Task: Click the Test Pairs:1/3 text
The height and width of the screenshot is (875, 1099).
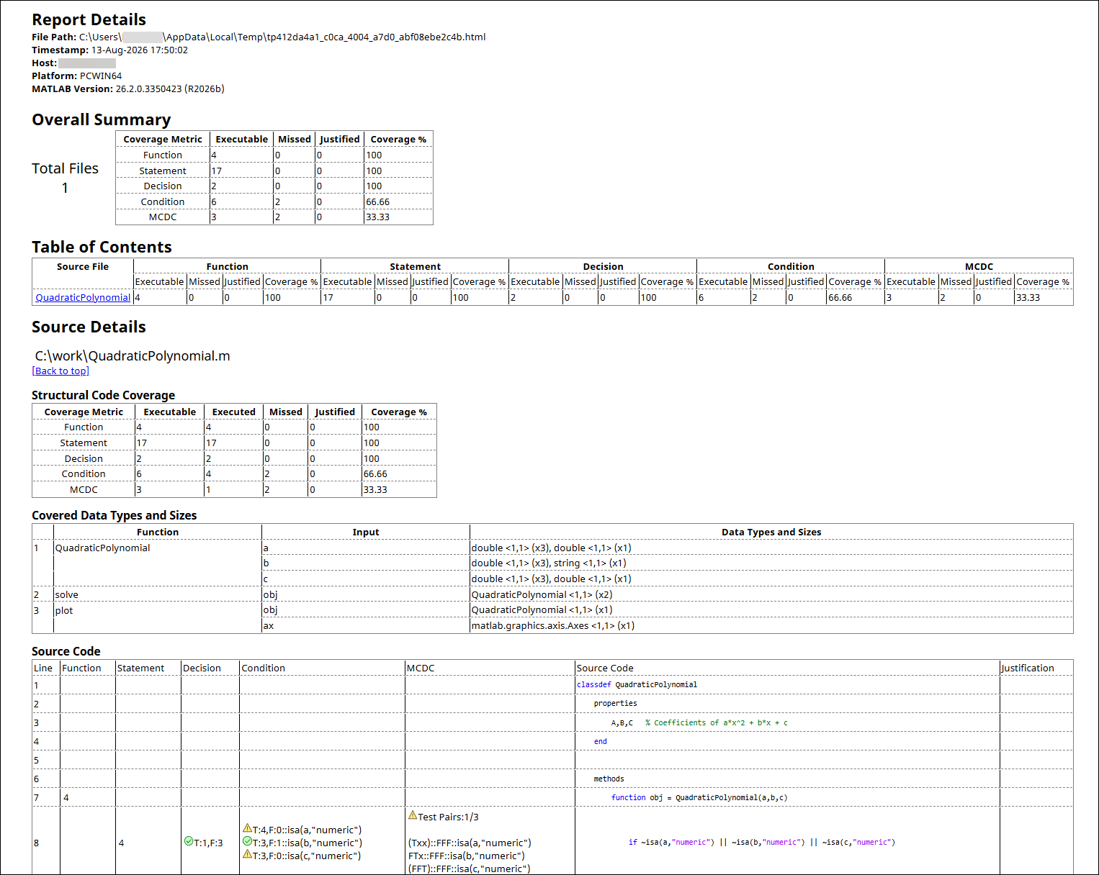Action: click(448, 817)
